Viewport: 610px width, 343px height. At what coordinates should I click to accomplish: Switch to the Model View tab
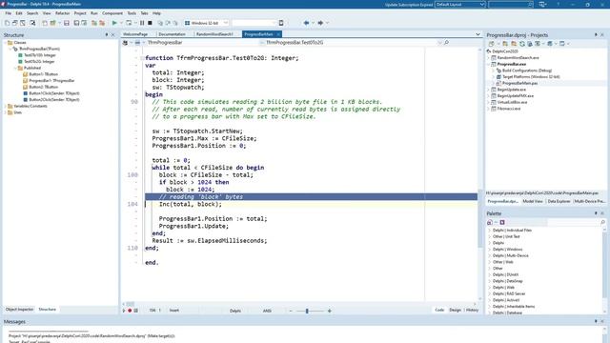pyautogui.click(x=533, y=201)
